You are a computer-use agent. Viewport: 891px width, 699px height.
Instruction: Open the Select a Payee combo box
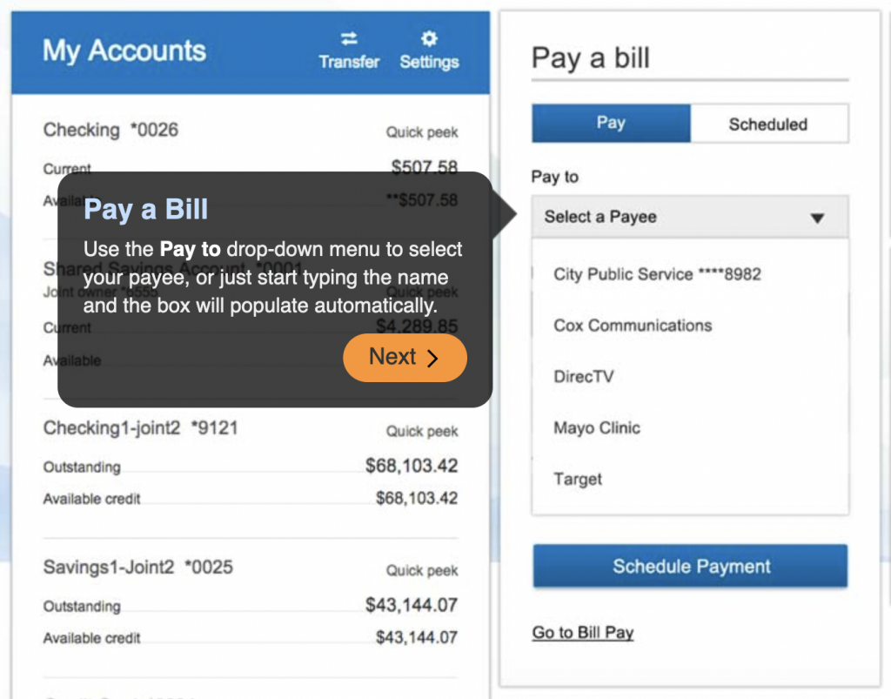[x=690, y=217]
